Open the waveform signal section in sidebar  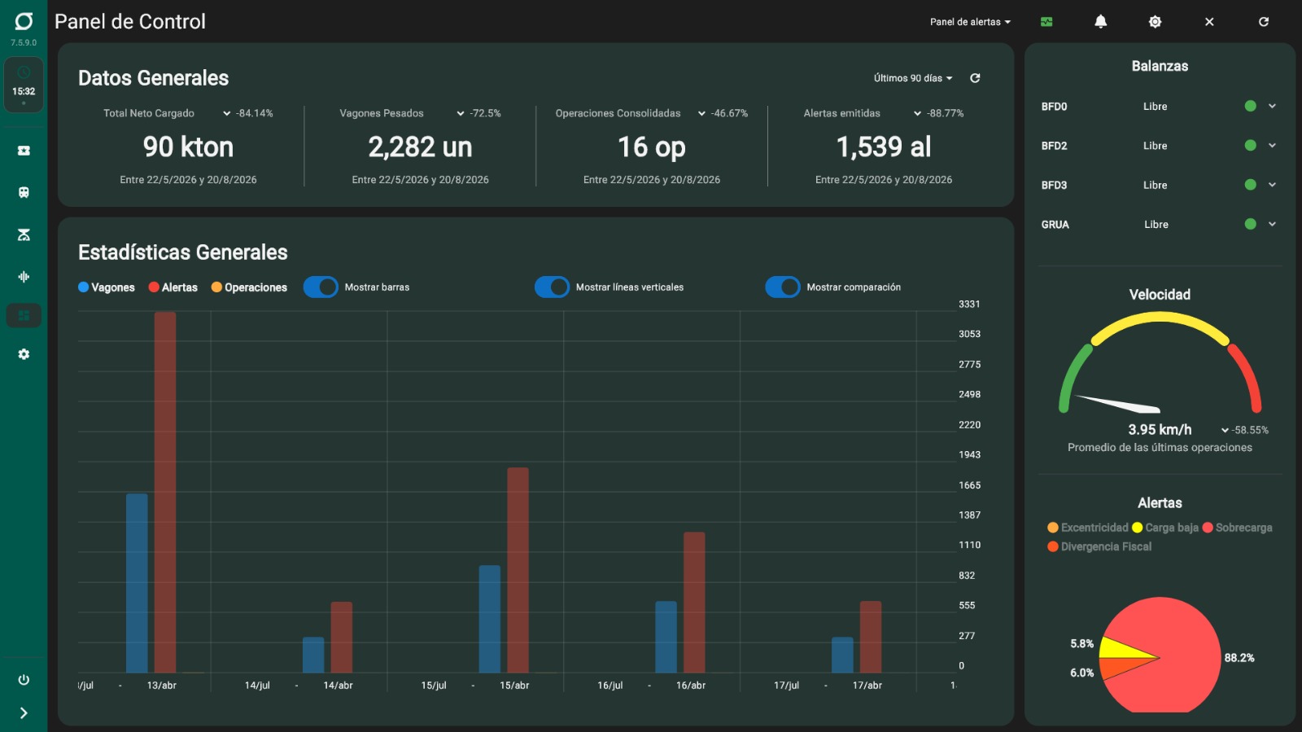coord(24,277)
